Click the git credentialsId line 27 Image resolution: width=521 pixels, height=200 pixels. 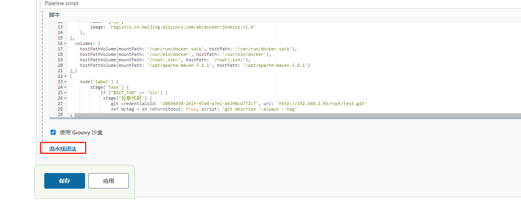[x=239, y=104]
